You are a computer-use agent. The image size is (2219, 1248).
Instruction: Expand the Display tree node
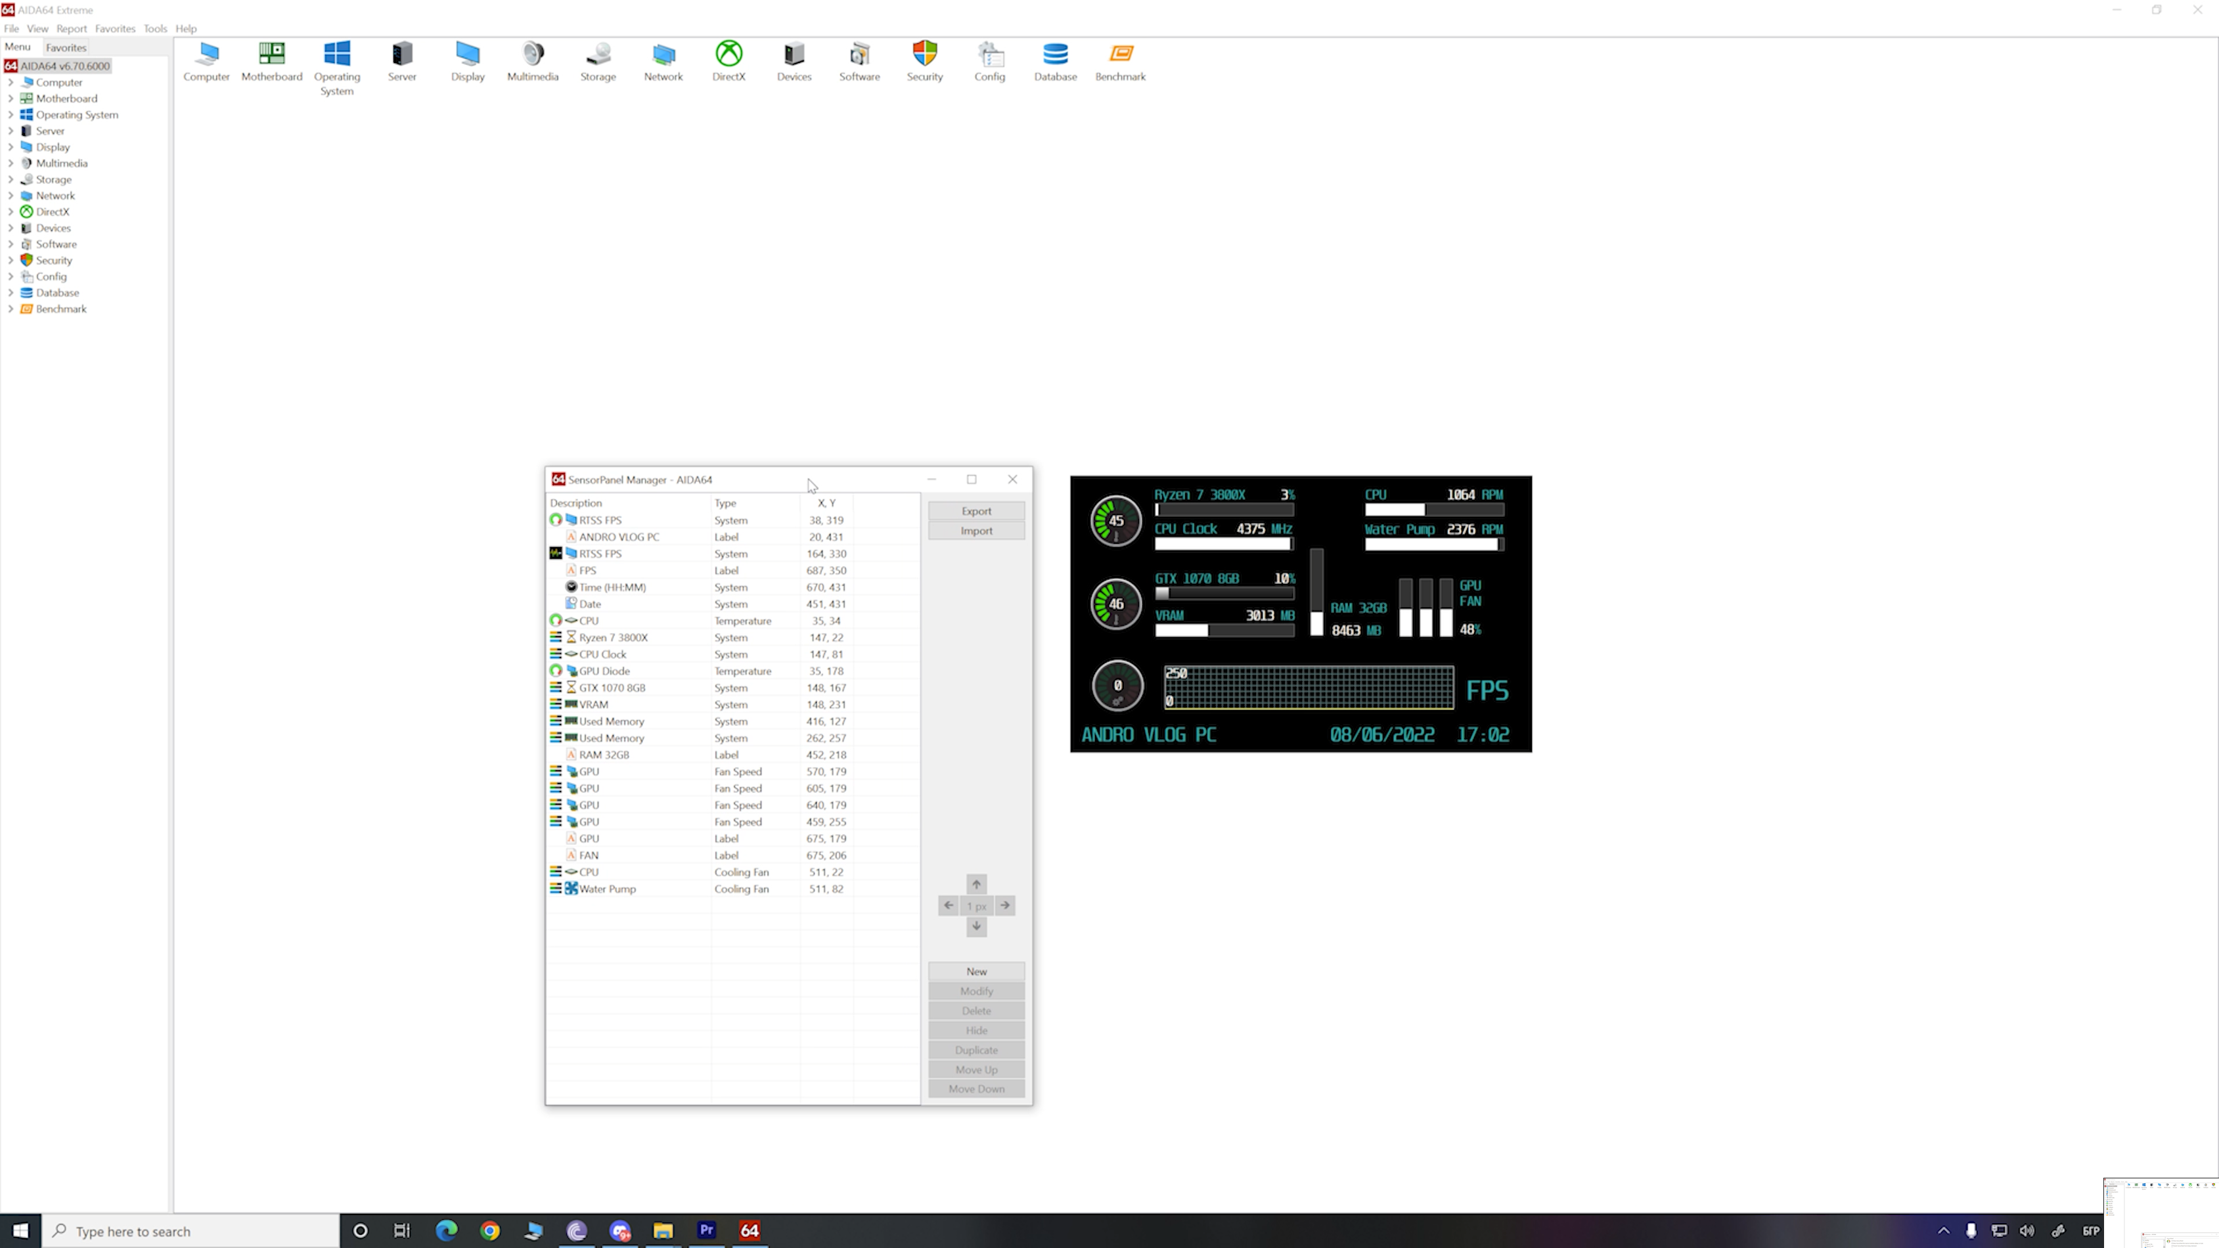pos(11,147)
